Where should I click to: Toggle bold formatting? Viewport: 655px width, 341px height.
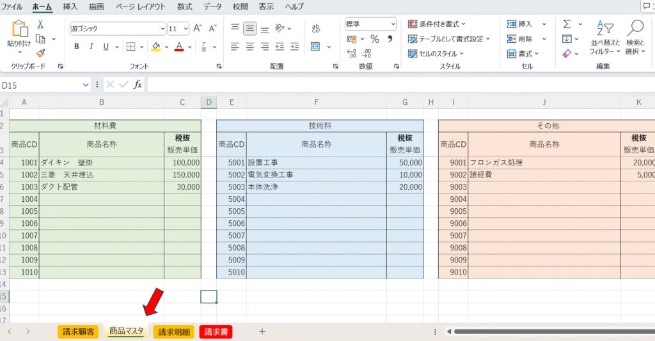(x=77, y=47)
